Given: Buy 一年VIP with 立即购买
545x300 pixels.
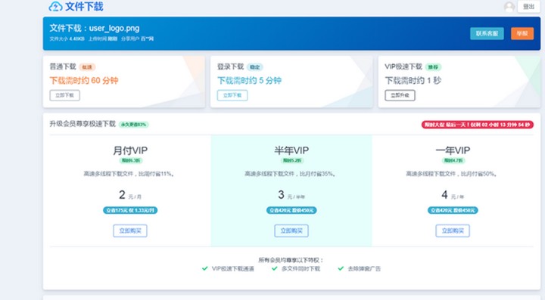Looking at the screenshot, I should (453, 230).
